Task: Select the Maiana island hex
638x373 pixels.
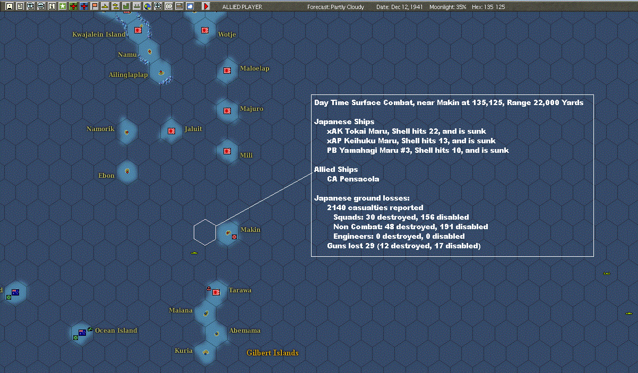Action: [x=205, y=313]
